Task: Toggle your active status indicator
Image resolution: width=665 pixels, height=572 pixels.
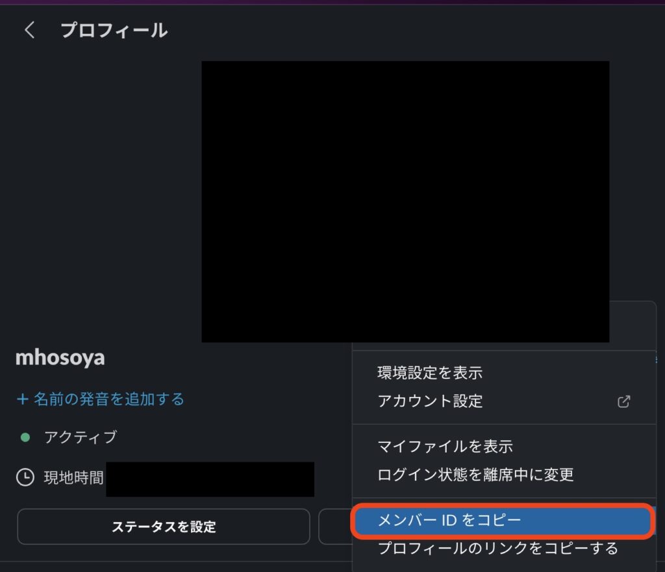Action: pos(24,437)
